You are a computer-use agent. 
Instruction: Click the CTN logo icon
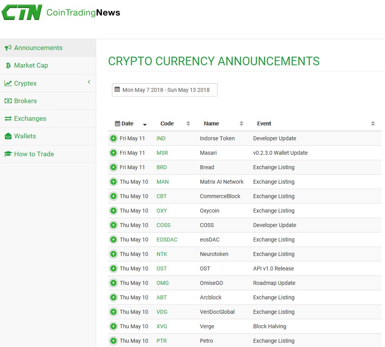tap(22, 12)
